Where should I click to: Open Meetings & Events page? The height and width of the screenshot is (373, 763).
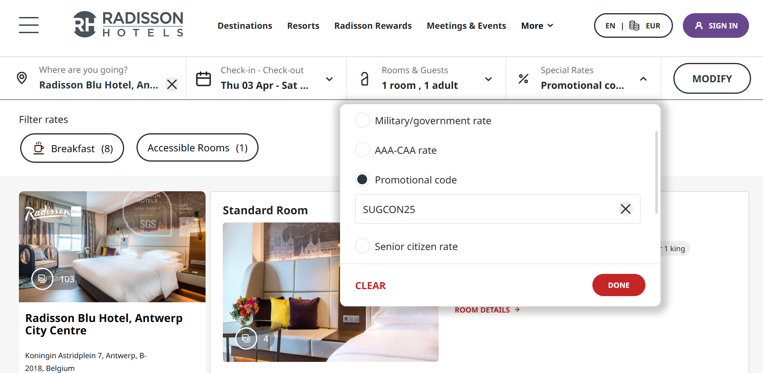point(466,25)
